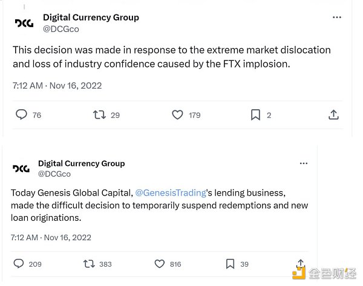Share the FTX implosion tweet
The width and height of the screenshot is (363, 286).
point(333,115)
